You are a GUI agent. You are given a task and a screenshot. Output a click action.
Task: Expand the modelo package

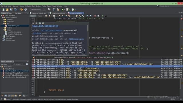tap(3, 28)
